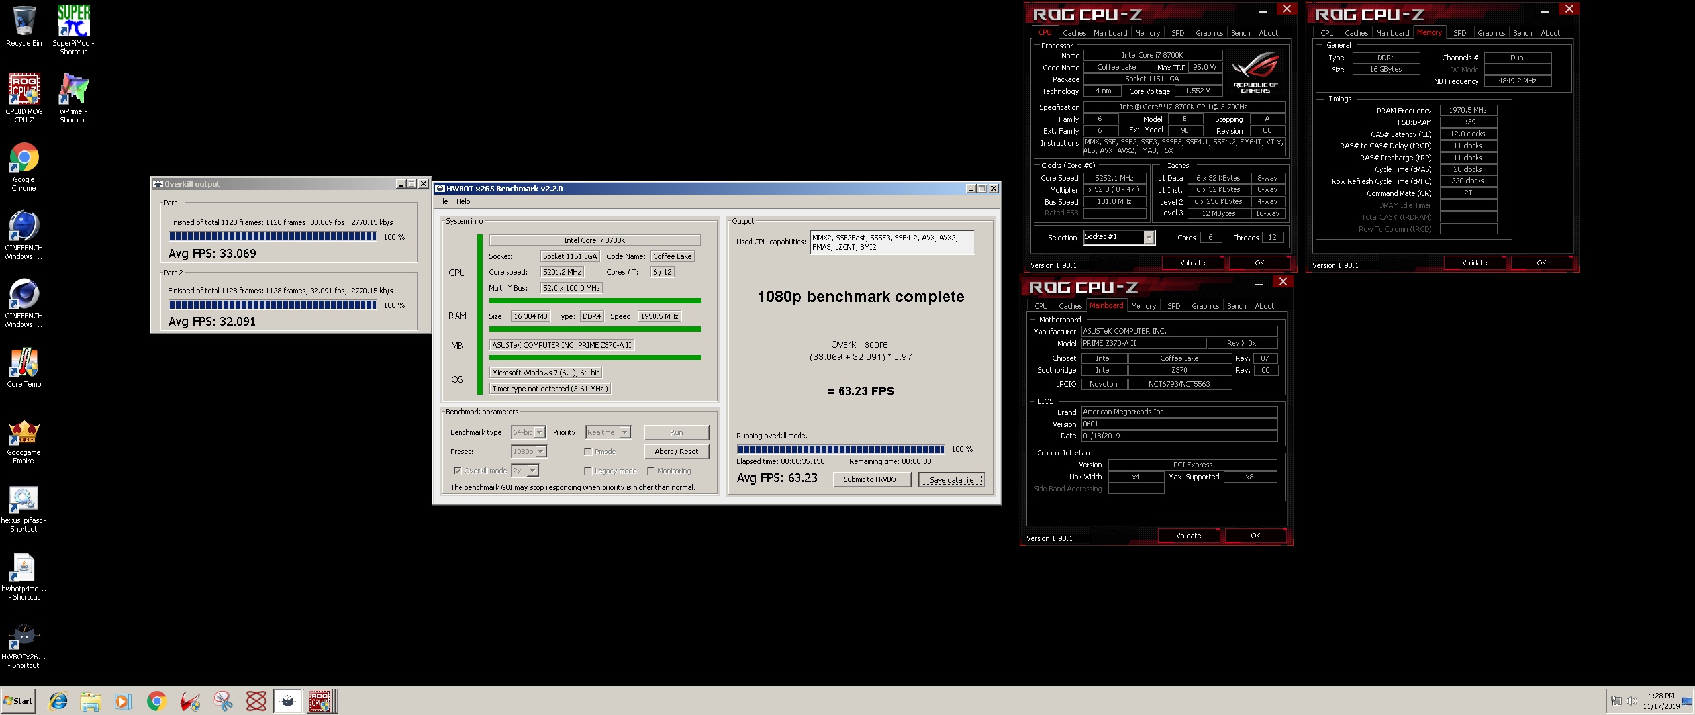Click the PRIME Z370-A II Model field
Viewport: 1695px width, 715px height.
[x=1143, y=343]
